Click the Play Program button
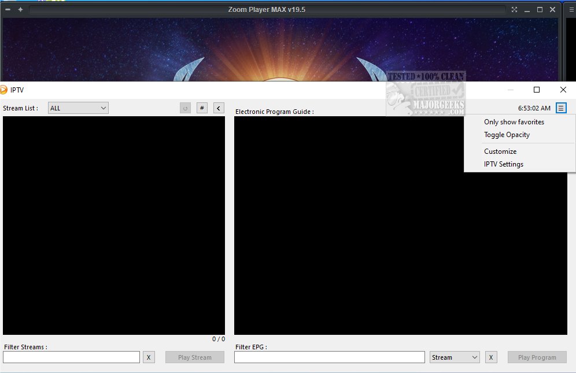The height and width of the screenshot is (373, 576). (537, 357)
